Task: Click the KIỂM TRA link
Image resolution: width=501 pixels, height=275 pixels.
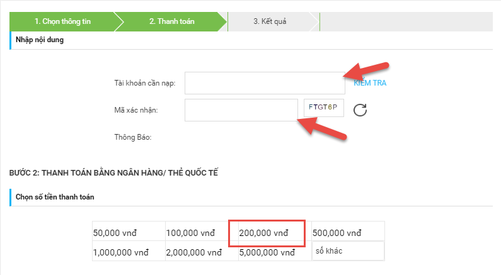Action: [x=370, y=83]
